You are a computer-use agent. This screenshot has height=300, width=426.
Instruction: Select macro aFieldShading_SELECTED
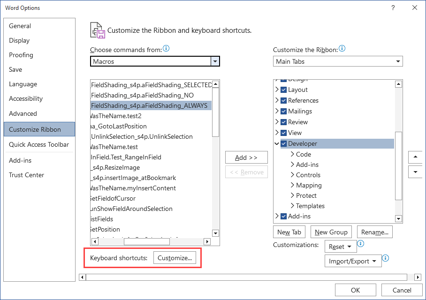pos(151,85)
